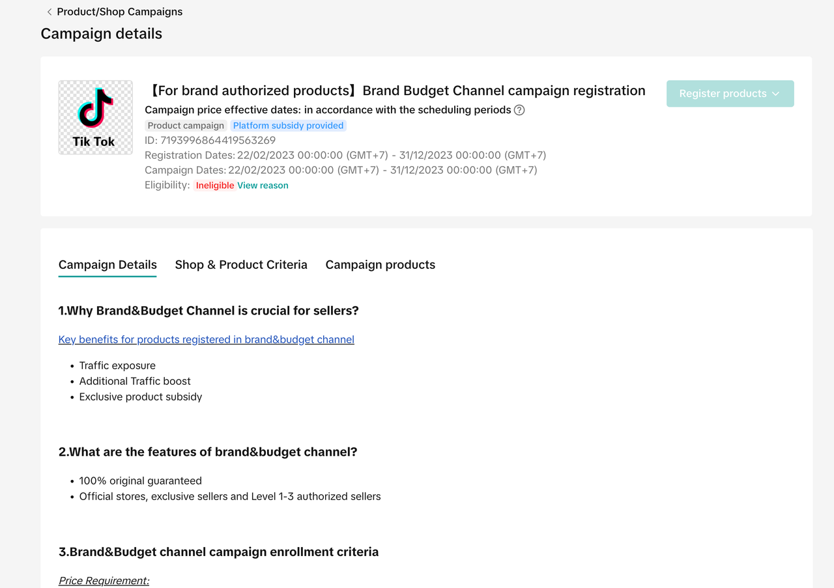Image resolution: width=834 pixels, height=588 pixels.
Task: Click the campaign ID number
Action: tap(218, 140)
